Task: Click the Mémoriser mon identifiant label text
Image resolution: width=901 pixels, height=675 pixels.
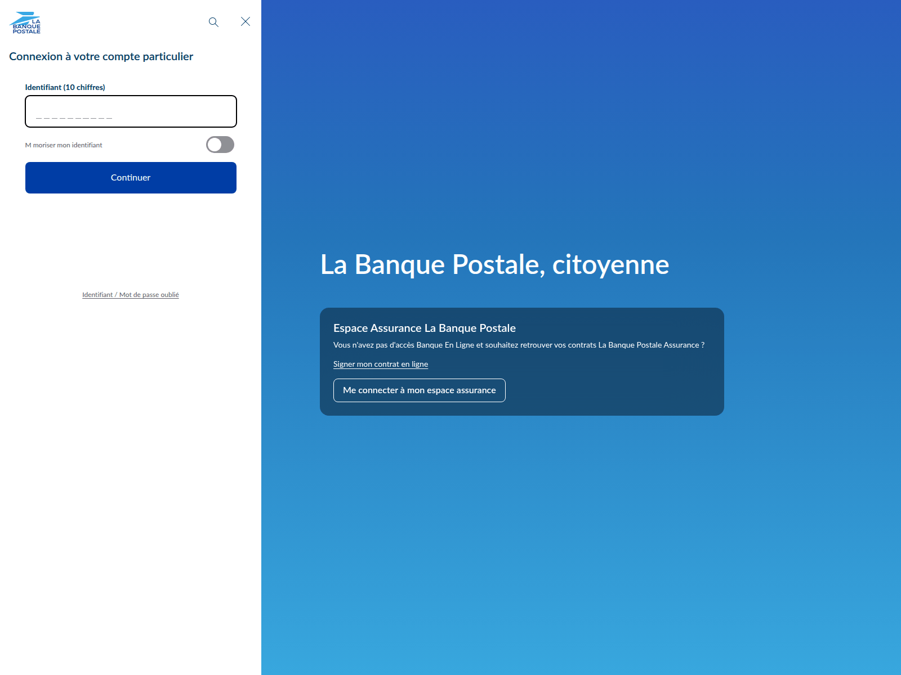Action: tap(64, 145)
